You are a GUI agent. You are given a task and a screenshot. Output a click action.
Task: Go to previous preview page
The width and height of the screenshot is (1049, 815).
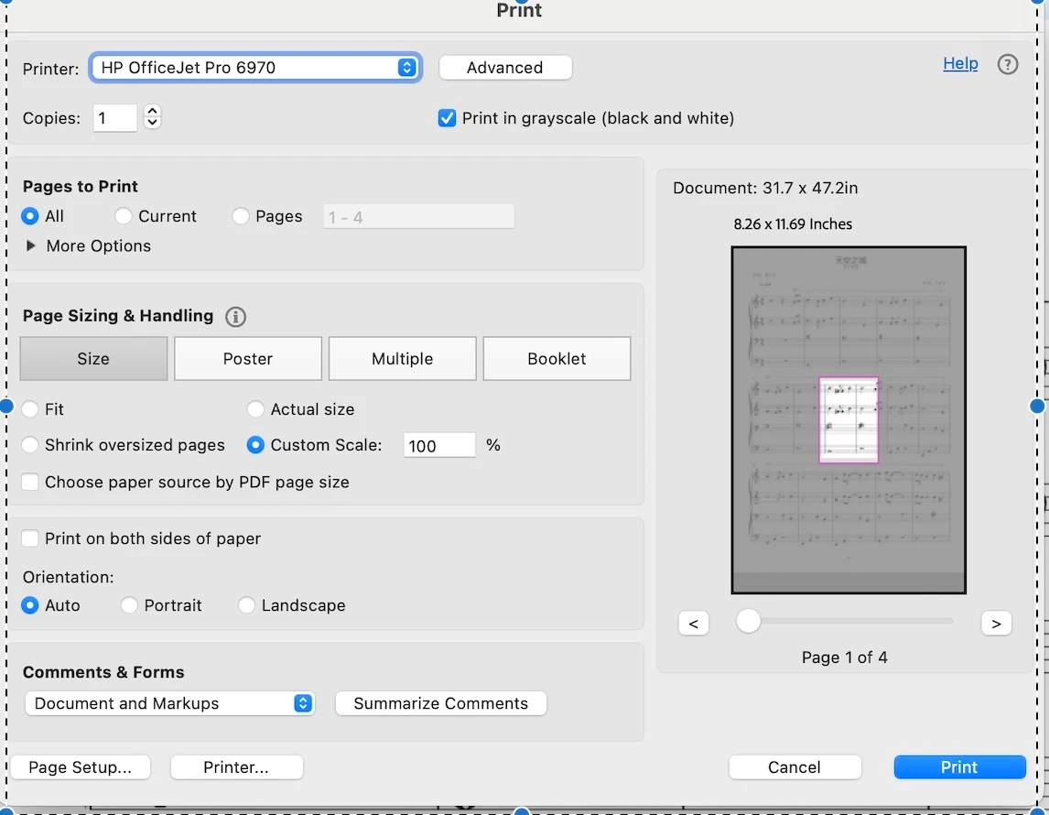(x=693, y=624)
